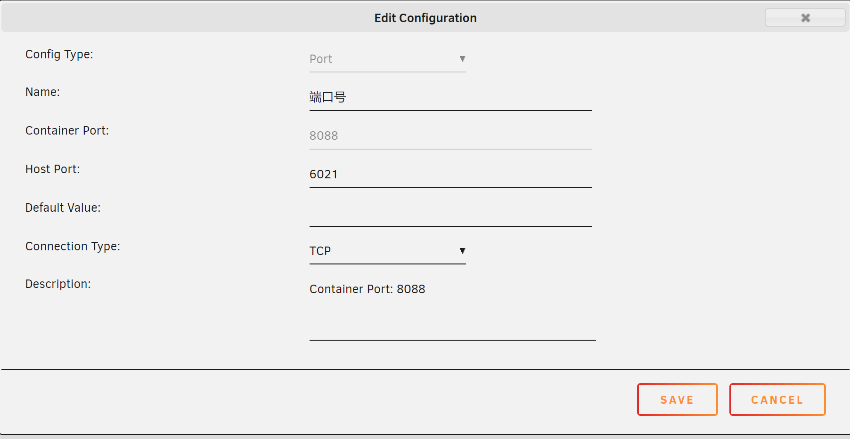The image size is (850, 439).
Task: Click the Edit Configuration title text
Action: pos(425,18)
